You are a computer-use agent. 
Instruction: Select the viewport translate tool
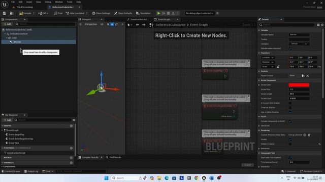coord(112,24)
